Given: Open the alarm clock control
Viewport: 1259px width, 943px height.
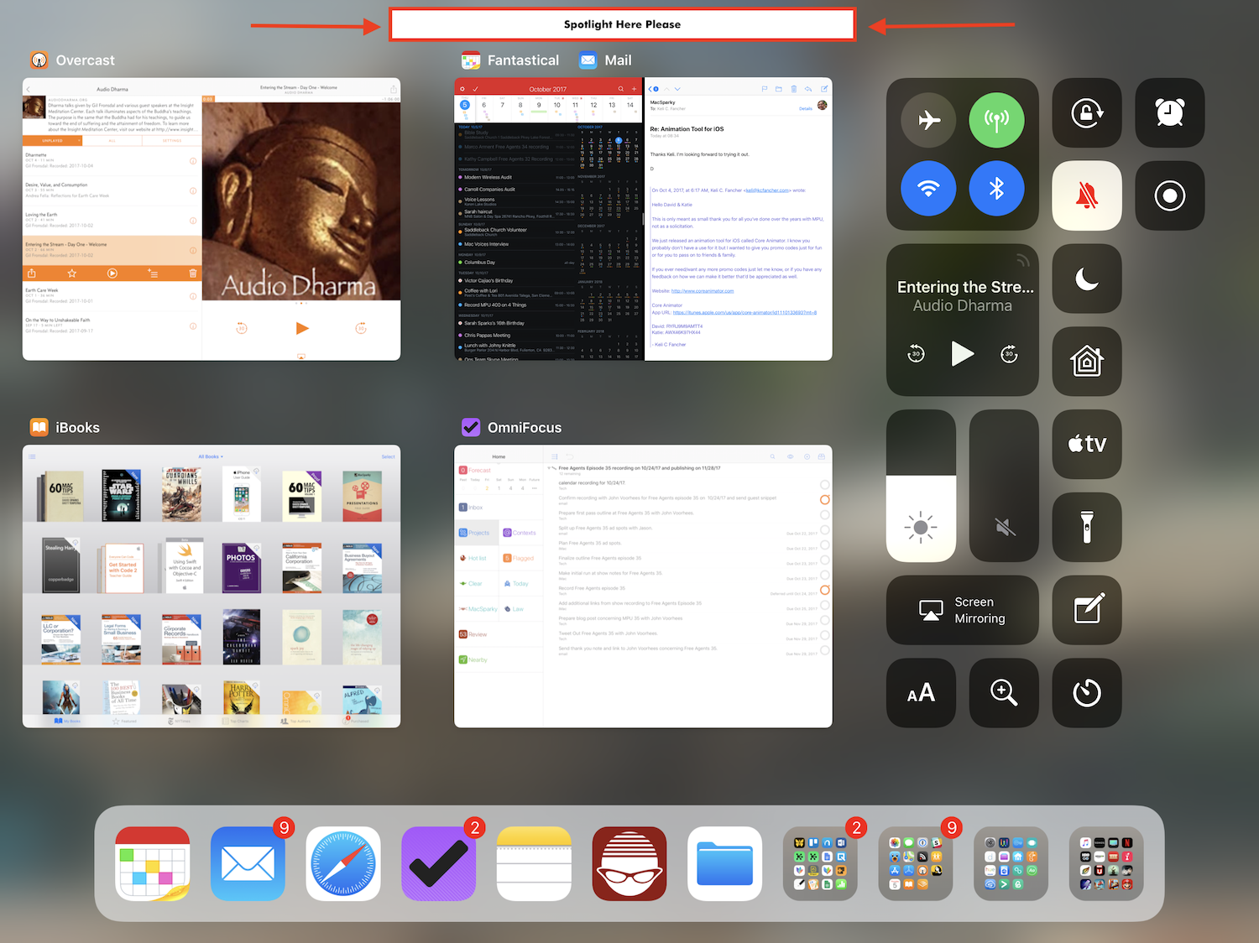Looking at the screenshot, I should coord(1170,112).
